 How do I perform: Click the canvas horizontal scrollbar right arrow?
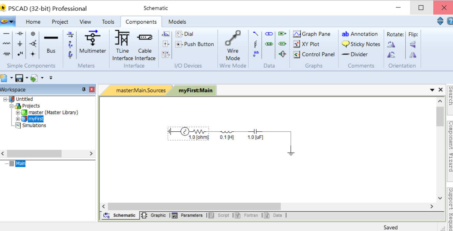(432, 206)
